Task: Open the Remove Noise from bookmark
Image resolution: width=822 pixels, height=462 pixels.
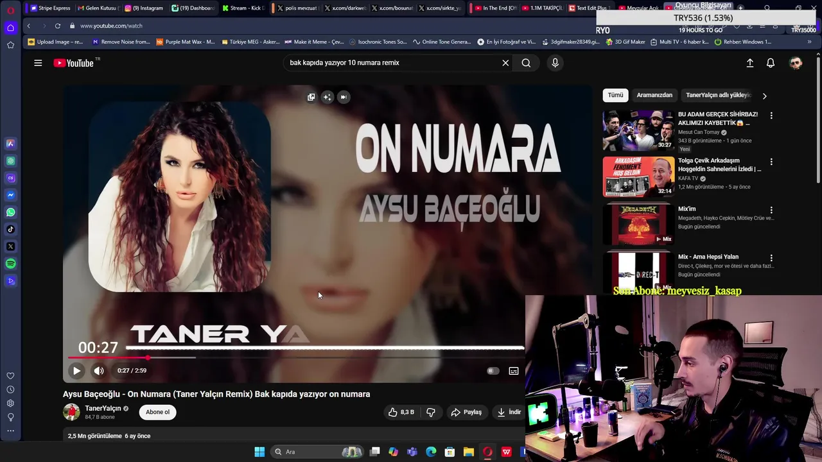Action: click(121, 42)
